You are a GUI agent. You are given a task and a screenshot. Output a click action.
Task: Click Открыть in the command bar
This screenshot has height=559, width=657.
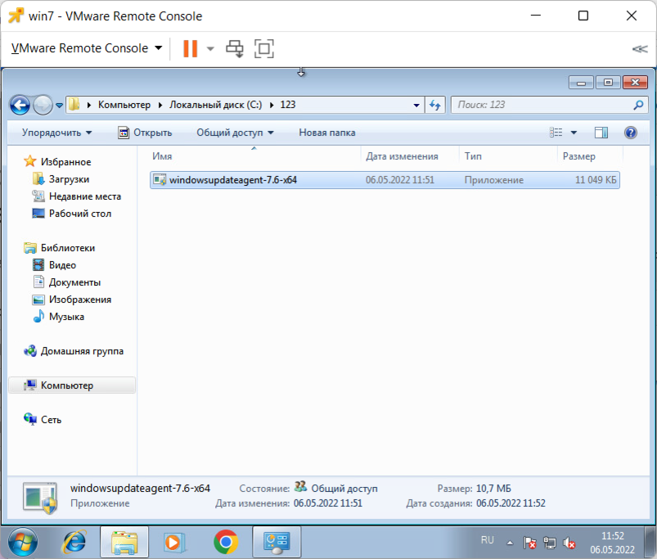coord(145,133)
